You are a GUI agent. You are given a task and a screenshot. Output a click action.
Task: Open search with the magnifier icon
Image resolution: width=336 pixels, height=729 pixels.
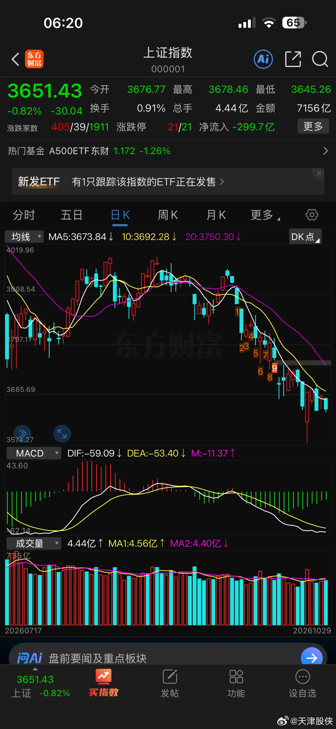tap(320, 59)
